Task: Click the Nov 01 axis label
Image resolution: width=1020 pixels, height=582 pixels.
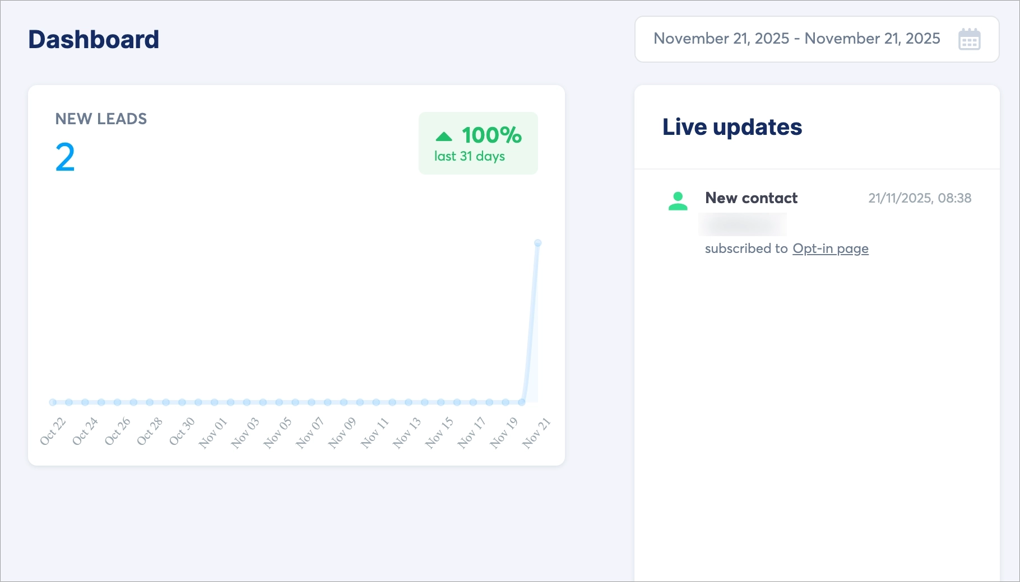Action: pyautogui.click(x=213, y=433)
